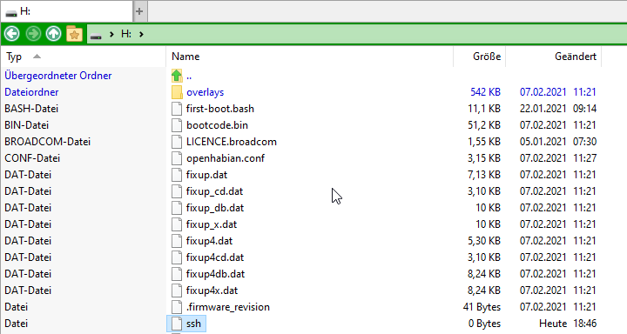Go back with the left arrow button
This screenshot has width=627, height=334.
coord(12,34)
